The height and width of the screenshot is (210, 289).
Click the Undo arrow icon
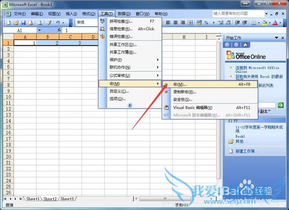pos(58,22)
